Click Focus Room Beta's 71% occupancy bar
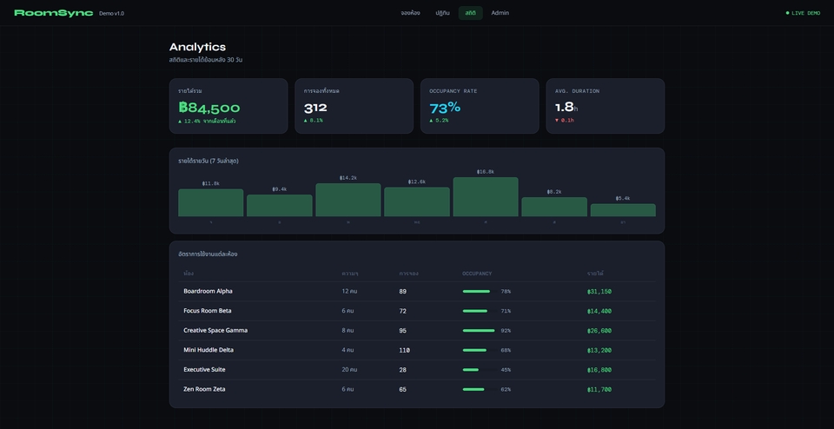 click(480, 311)
